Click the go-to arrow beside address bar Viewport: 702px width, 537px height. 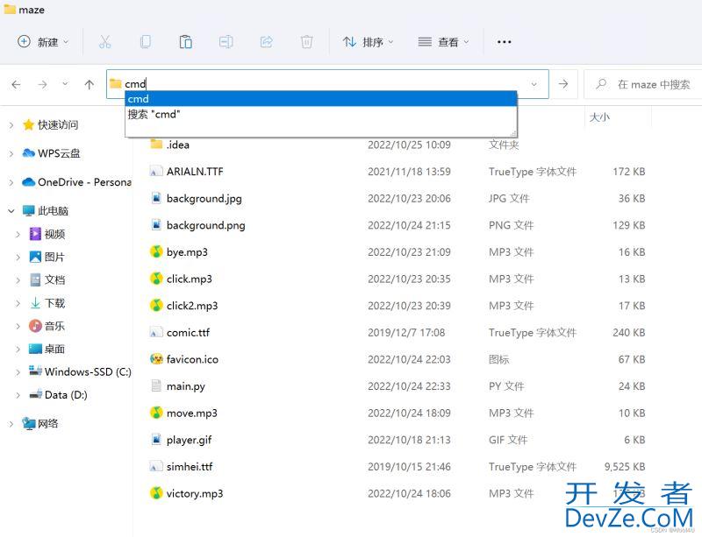point(563,84)
